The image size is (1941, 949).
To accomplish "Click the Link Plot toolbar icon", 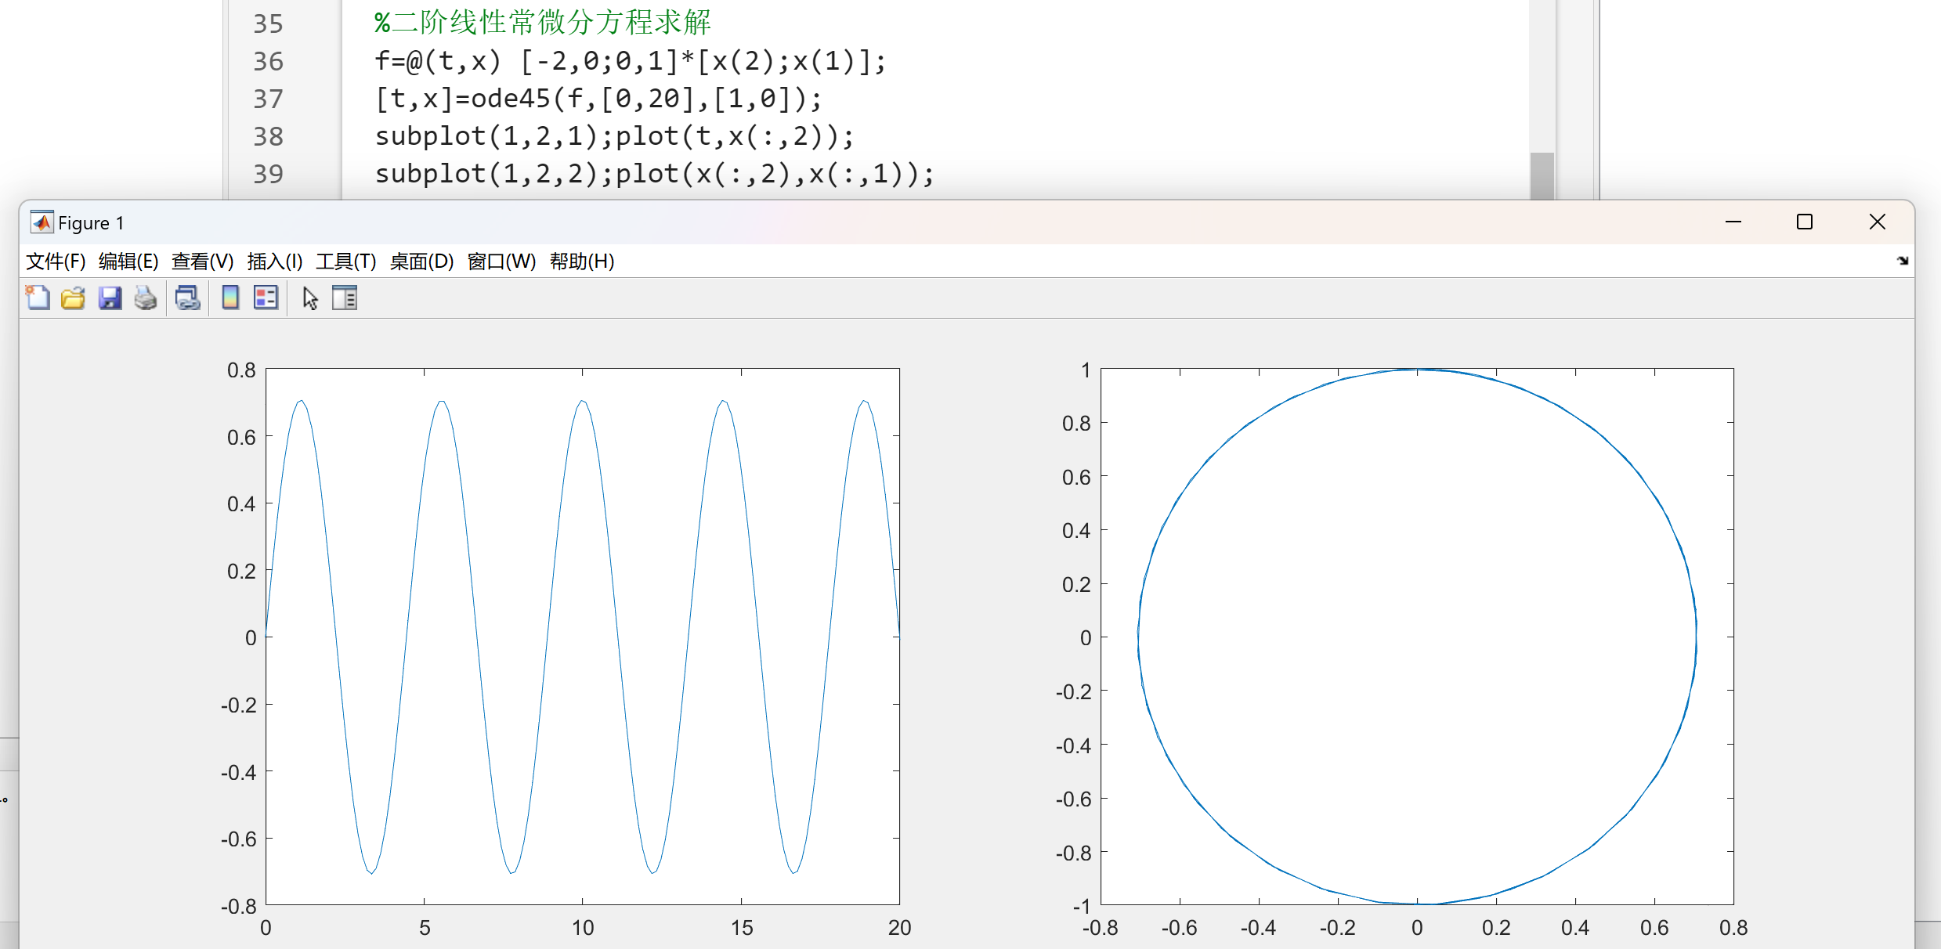I will point(188,298).
